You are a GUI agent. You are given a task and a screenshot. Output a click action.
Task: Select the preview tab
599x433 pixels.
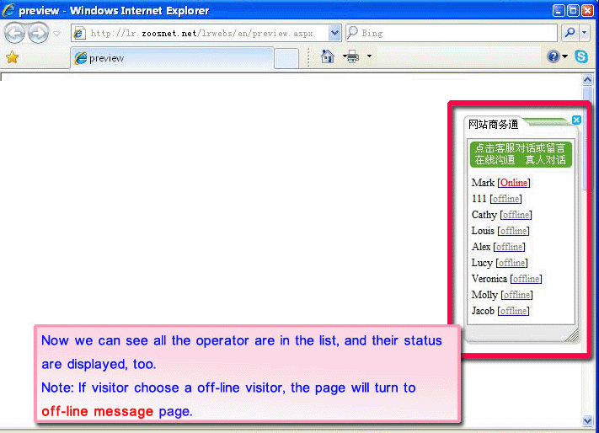pyautogui.click(x=172, y=58)
